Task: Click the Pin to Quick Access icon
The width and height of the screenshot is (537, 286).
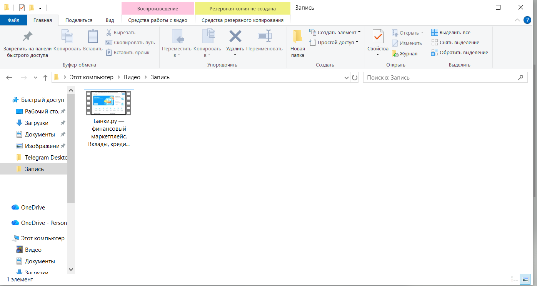Action: [x=27, y=37]
